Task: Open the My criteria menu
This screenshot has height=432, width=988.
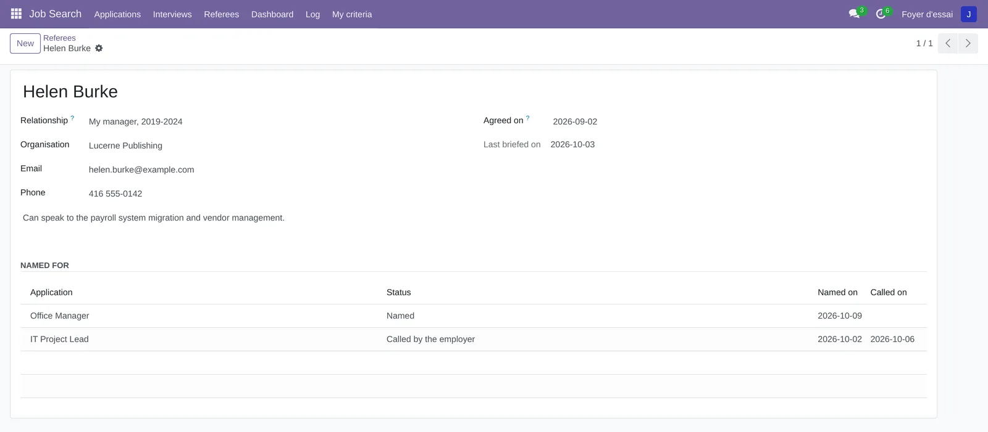Action: coord(352,14)
